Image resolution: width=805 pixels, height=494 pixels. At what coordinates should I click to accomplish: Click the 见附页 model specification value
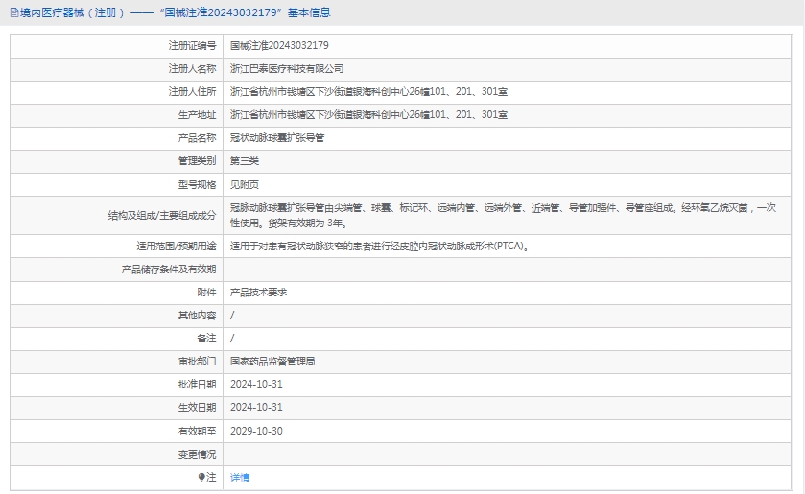click(x=245, y=183)
